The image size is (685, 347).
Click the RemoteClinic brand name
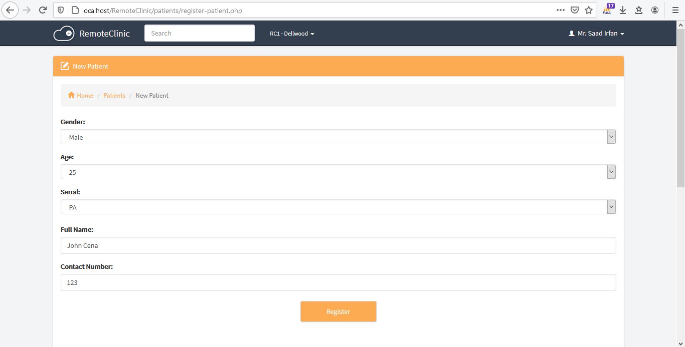click(x=104, y=34)
